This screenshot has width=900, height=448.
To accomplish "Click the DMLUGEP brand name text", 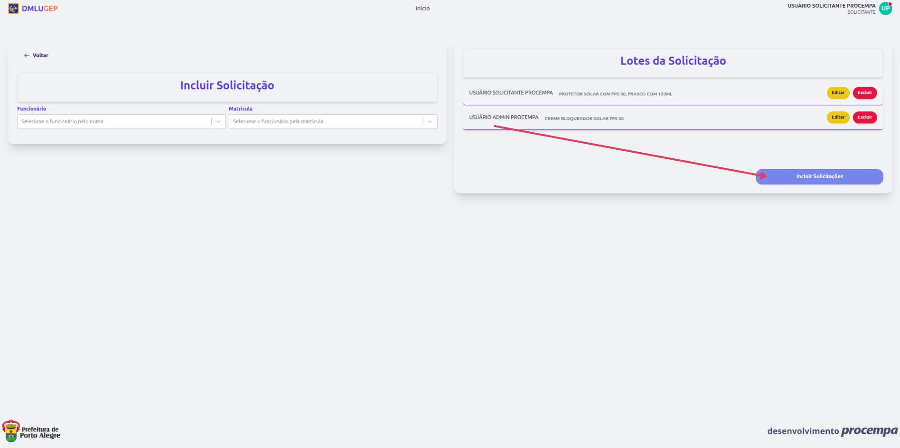I will (x=40, y=9).
